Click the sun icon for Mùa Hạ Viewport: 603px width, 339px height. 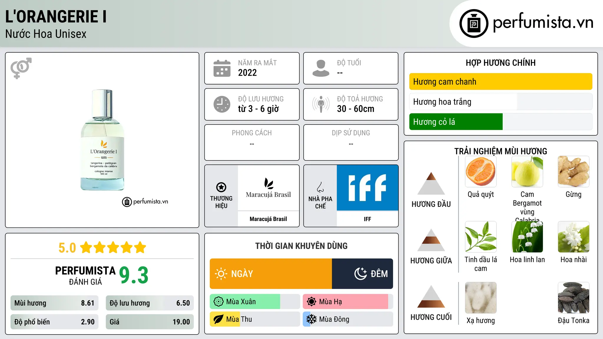(312, 302)
